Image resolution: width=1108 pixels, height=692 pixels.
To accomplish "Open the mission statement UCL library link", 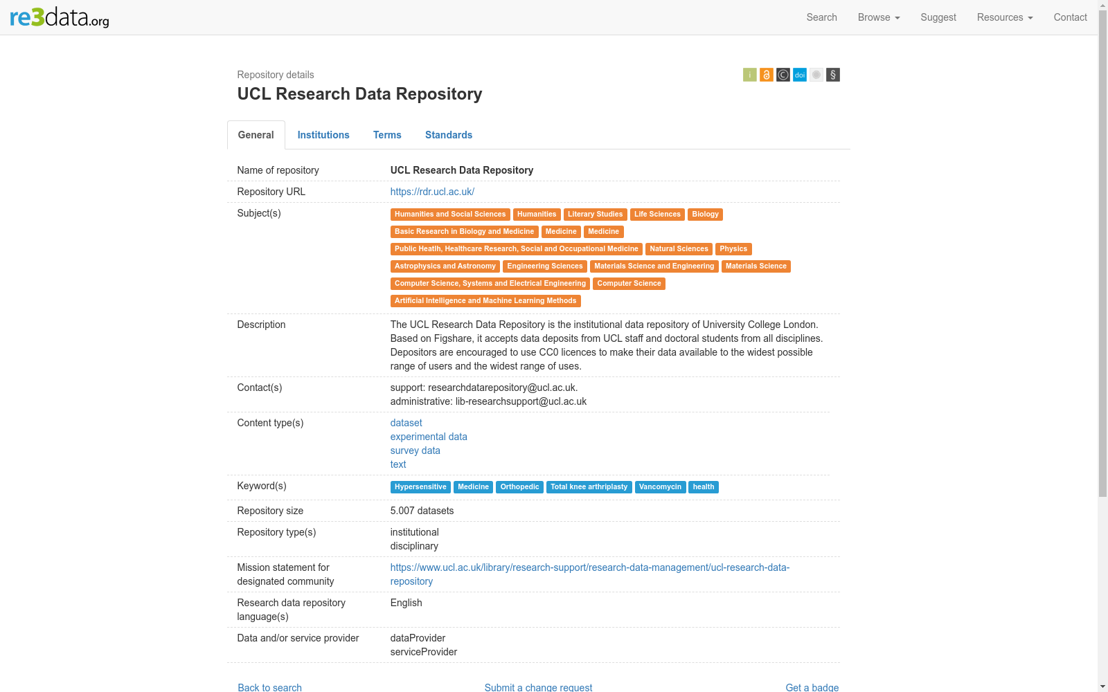I will (x=590, y=574).
